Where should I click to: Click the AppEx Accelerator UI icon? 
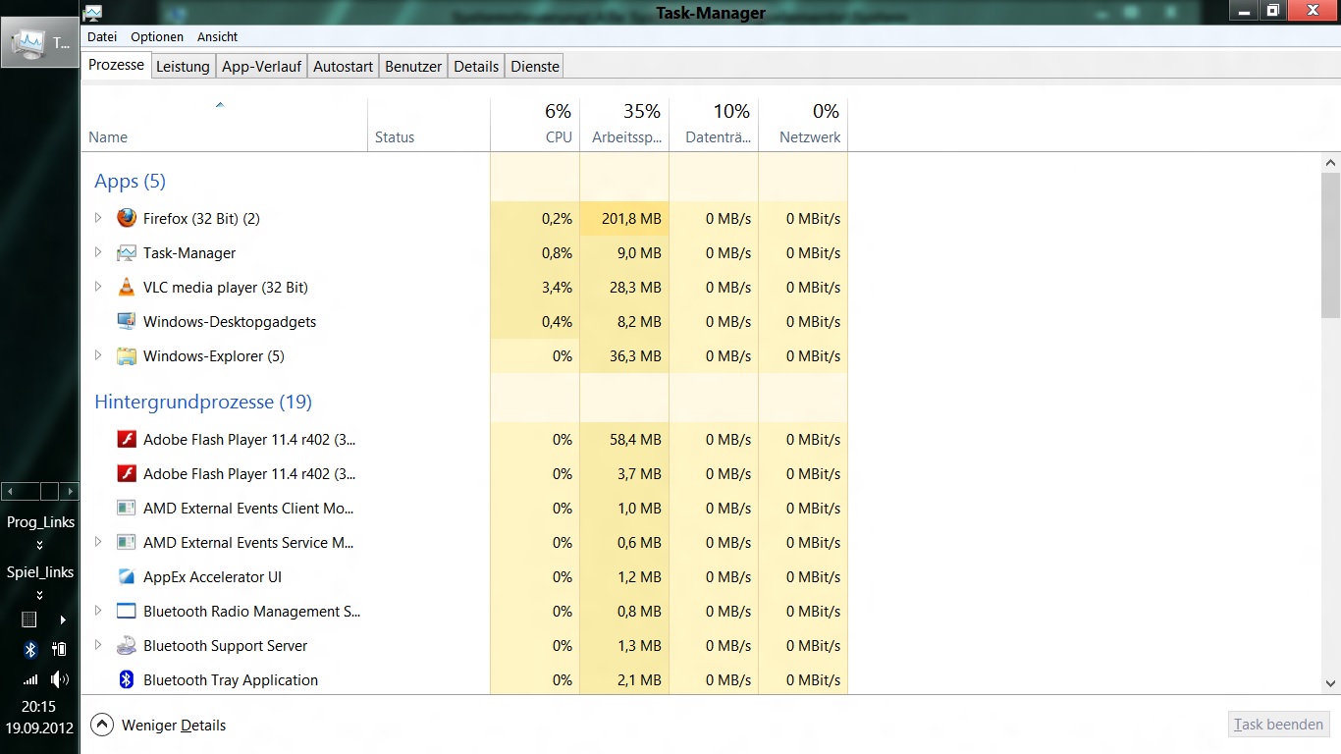[127, 576]
